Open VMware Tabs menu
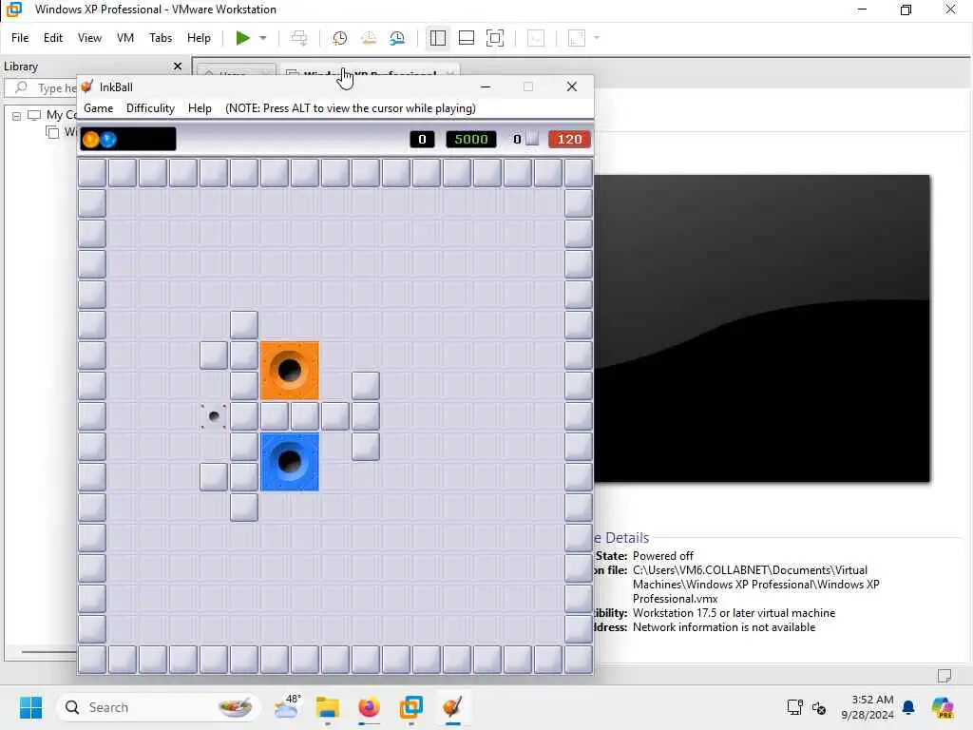The image size is (973, 730). coord(161,38)
